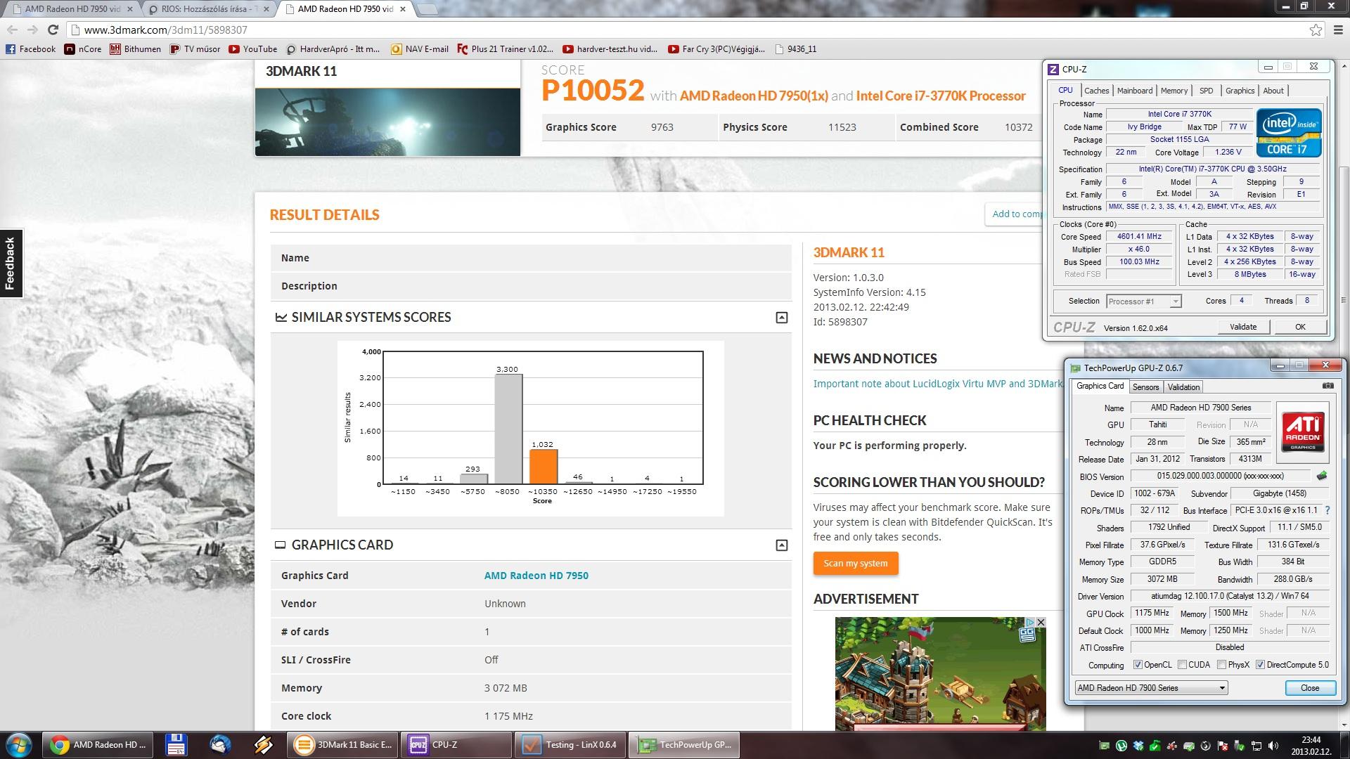Open the Windows Start menu
Screen dimensions: 1350x759
tap(19, 744)
